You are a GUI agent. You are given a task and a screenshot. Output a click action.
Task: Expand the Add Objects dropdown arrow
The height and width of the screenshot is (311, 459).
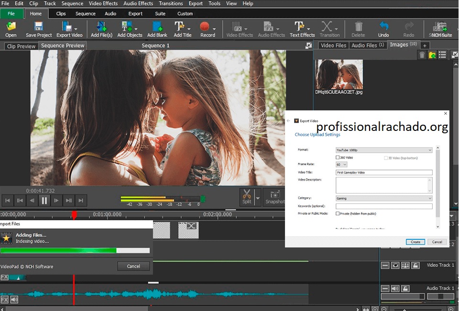(136, 29)
